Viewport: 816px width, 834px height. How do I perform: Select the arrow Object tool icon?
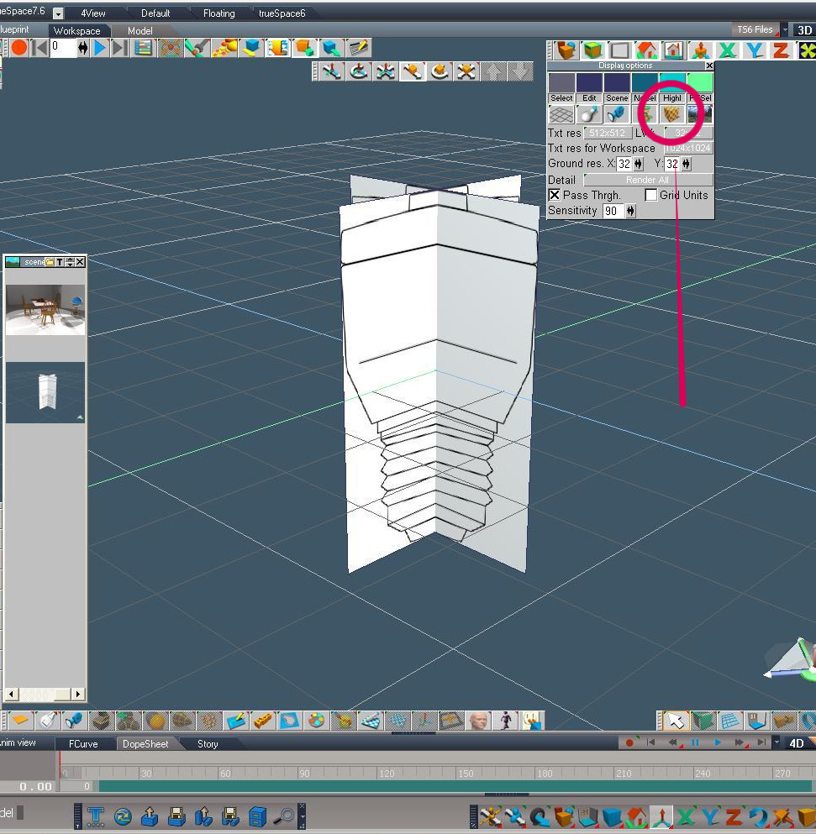point(676,721)
